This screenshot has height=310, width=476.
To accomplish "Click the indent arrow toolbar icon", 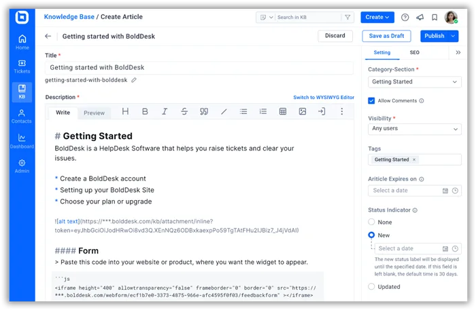I will [x=322, y=111].
